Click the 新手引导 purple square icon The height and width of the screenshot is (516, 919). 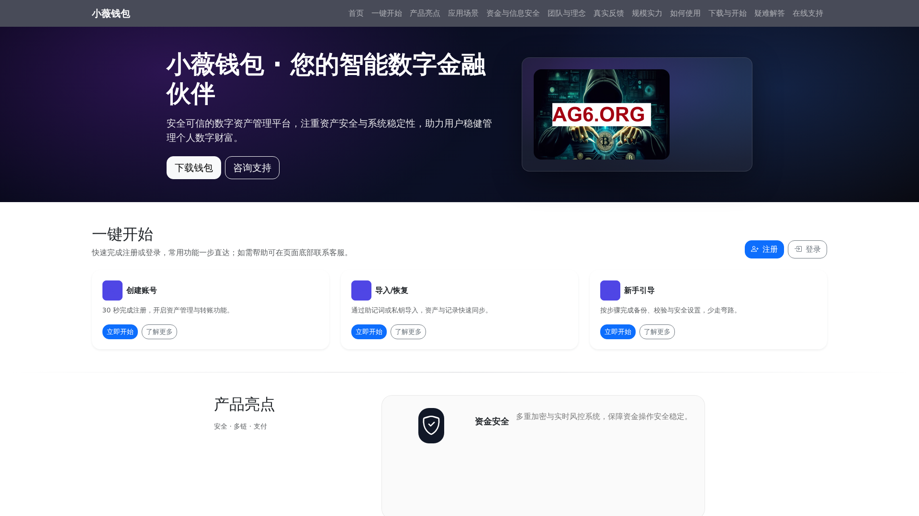[x=610, y=290]
